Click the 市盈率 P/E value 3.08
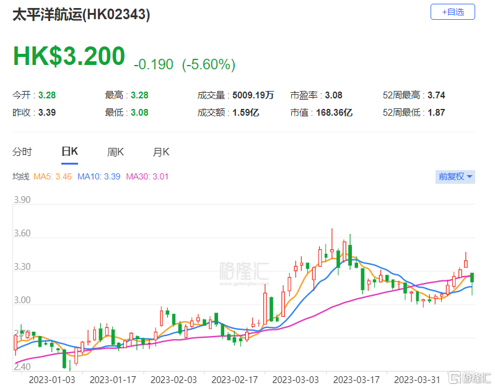 pyautogui.click(x=334, y=95)
